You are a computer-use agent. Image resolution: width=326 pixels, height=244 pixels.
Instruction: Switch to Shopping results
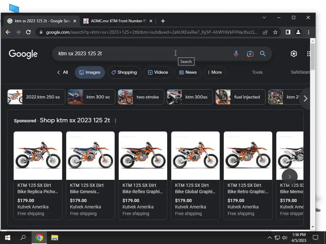124,72
